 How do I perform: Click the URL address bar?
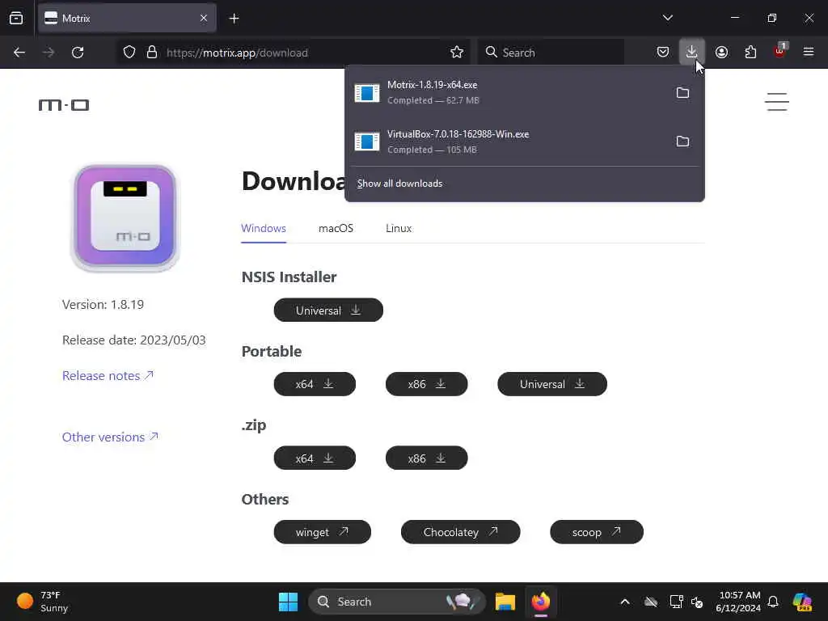click(x=293, y=53)
